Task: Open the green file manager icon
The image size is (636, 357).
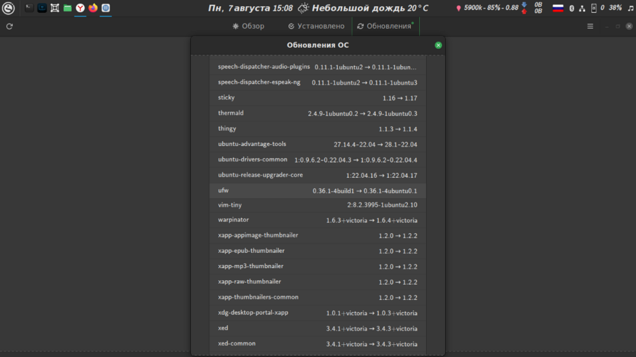Action: pyautogui.click(x=67, y=8)
